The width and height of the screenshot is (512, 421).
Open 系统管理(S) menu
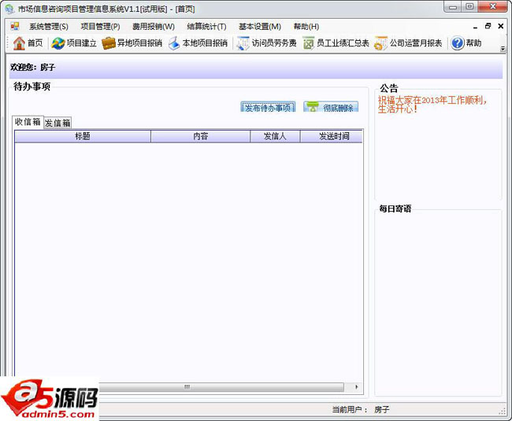click(x=49, y=27)
